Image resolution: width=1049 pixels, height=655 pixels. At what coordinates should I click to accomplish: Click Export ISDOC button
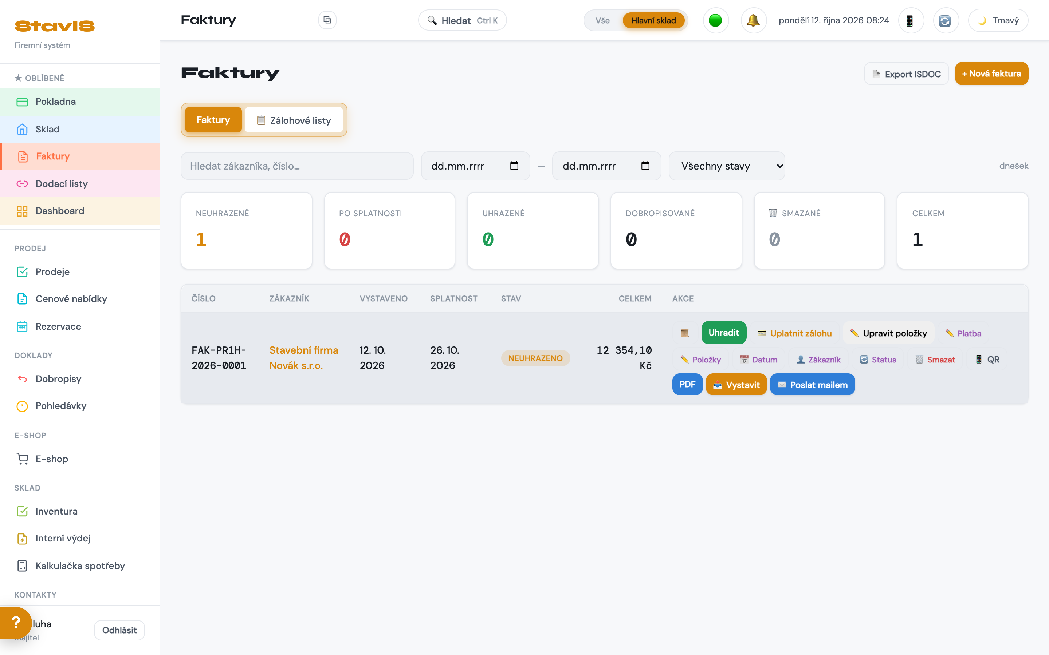(x=906, y=74)
